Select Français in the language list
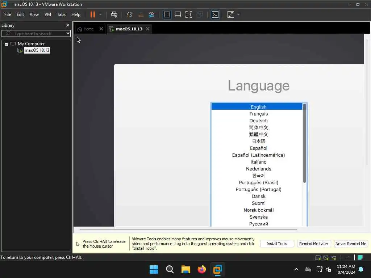Viewport: 371px width, 278px height. pos(257,114)
